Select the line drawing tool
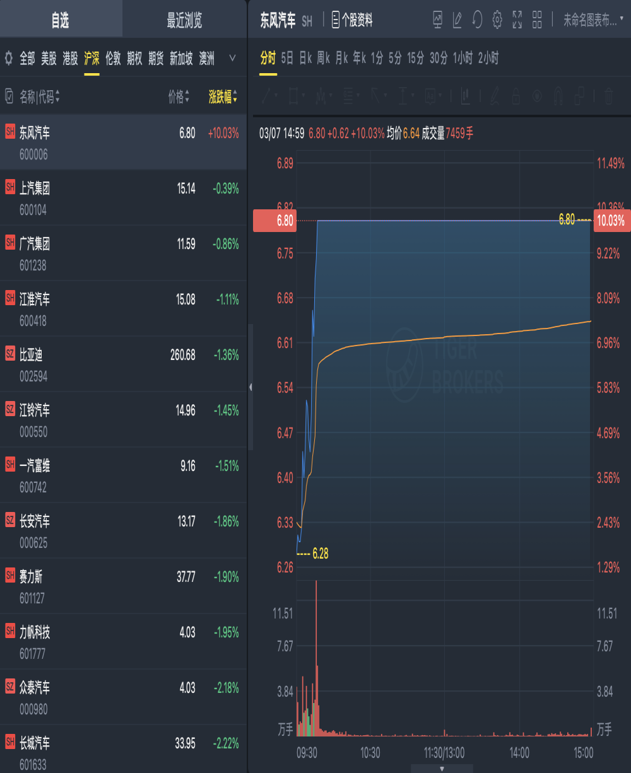This screenshot has height=773, width=631. (267, 96)
